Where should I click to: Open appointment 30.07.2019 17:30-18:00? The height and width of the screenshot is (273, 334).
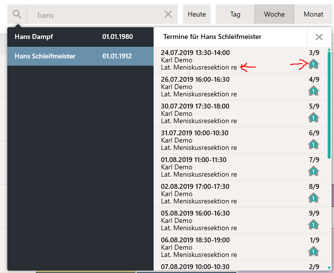pyautogui.click(x=240, y=114)
